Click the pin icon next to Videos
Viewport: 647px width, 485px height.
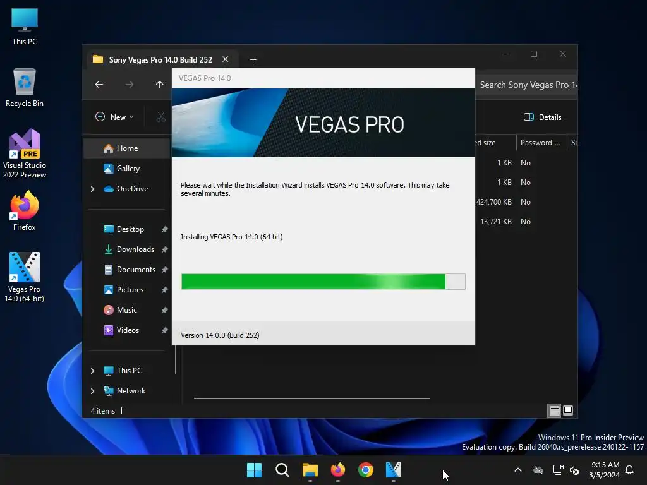pyautogui.click(x=165, y=330)
